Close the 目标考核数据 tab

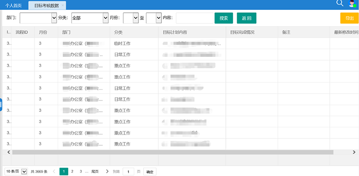[63, 6]
